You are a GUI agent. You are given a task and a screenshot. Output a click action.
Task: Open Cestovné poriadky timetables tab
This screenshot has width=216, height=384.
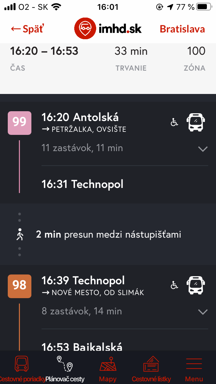pyautogui.click(x=22, y=368)
